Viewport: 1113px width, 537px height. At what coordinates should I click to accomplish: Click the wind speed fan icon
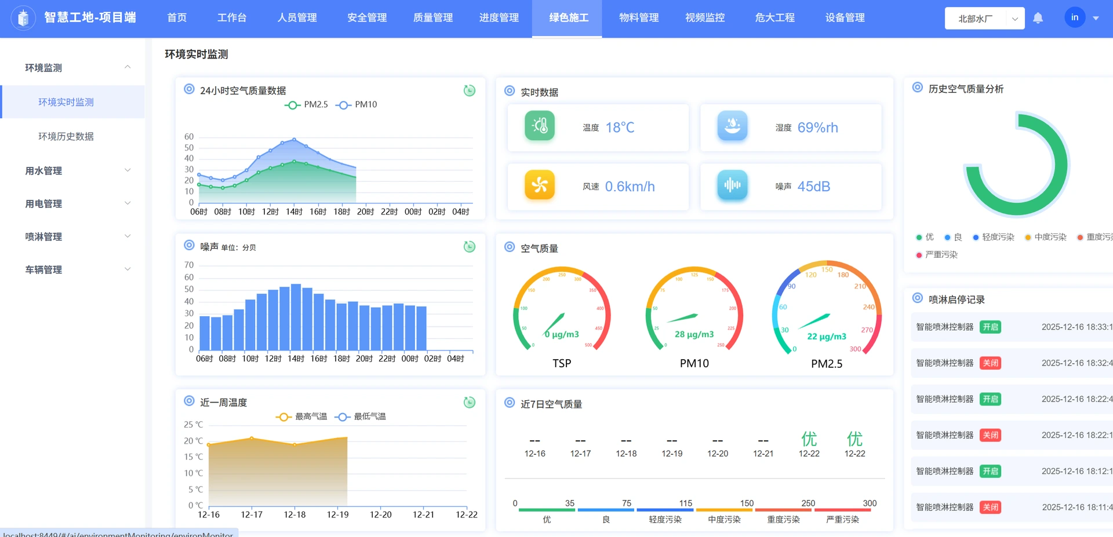pyautogui.click(x=540, y=185)
